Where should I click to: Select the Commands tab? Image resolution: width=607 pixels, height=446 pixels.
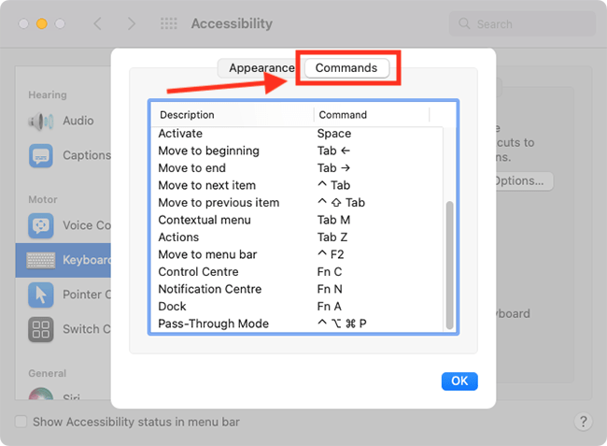click(346, 68)
